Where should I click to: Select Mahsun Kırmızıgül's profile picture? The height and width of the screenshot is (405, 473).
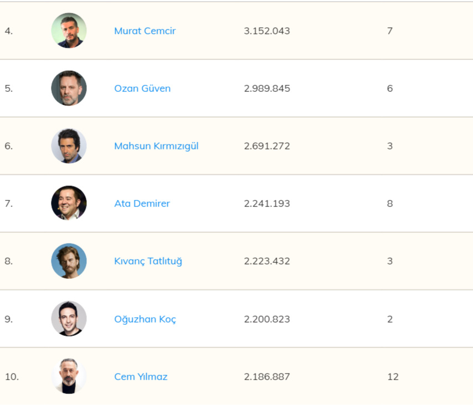(69, 146)
